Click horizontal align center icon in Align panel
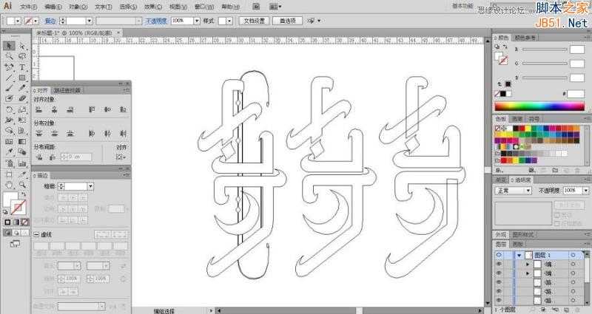The image size is (592, 314). (54, 109)
